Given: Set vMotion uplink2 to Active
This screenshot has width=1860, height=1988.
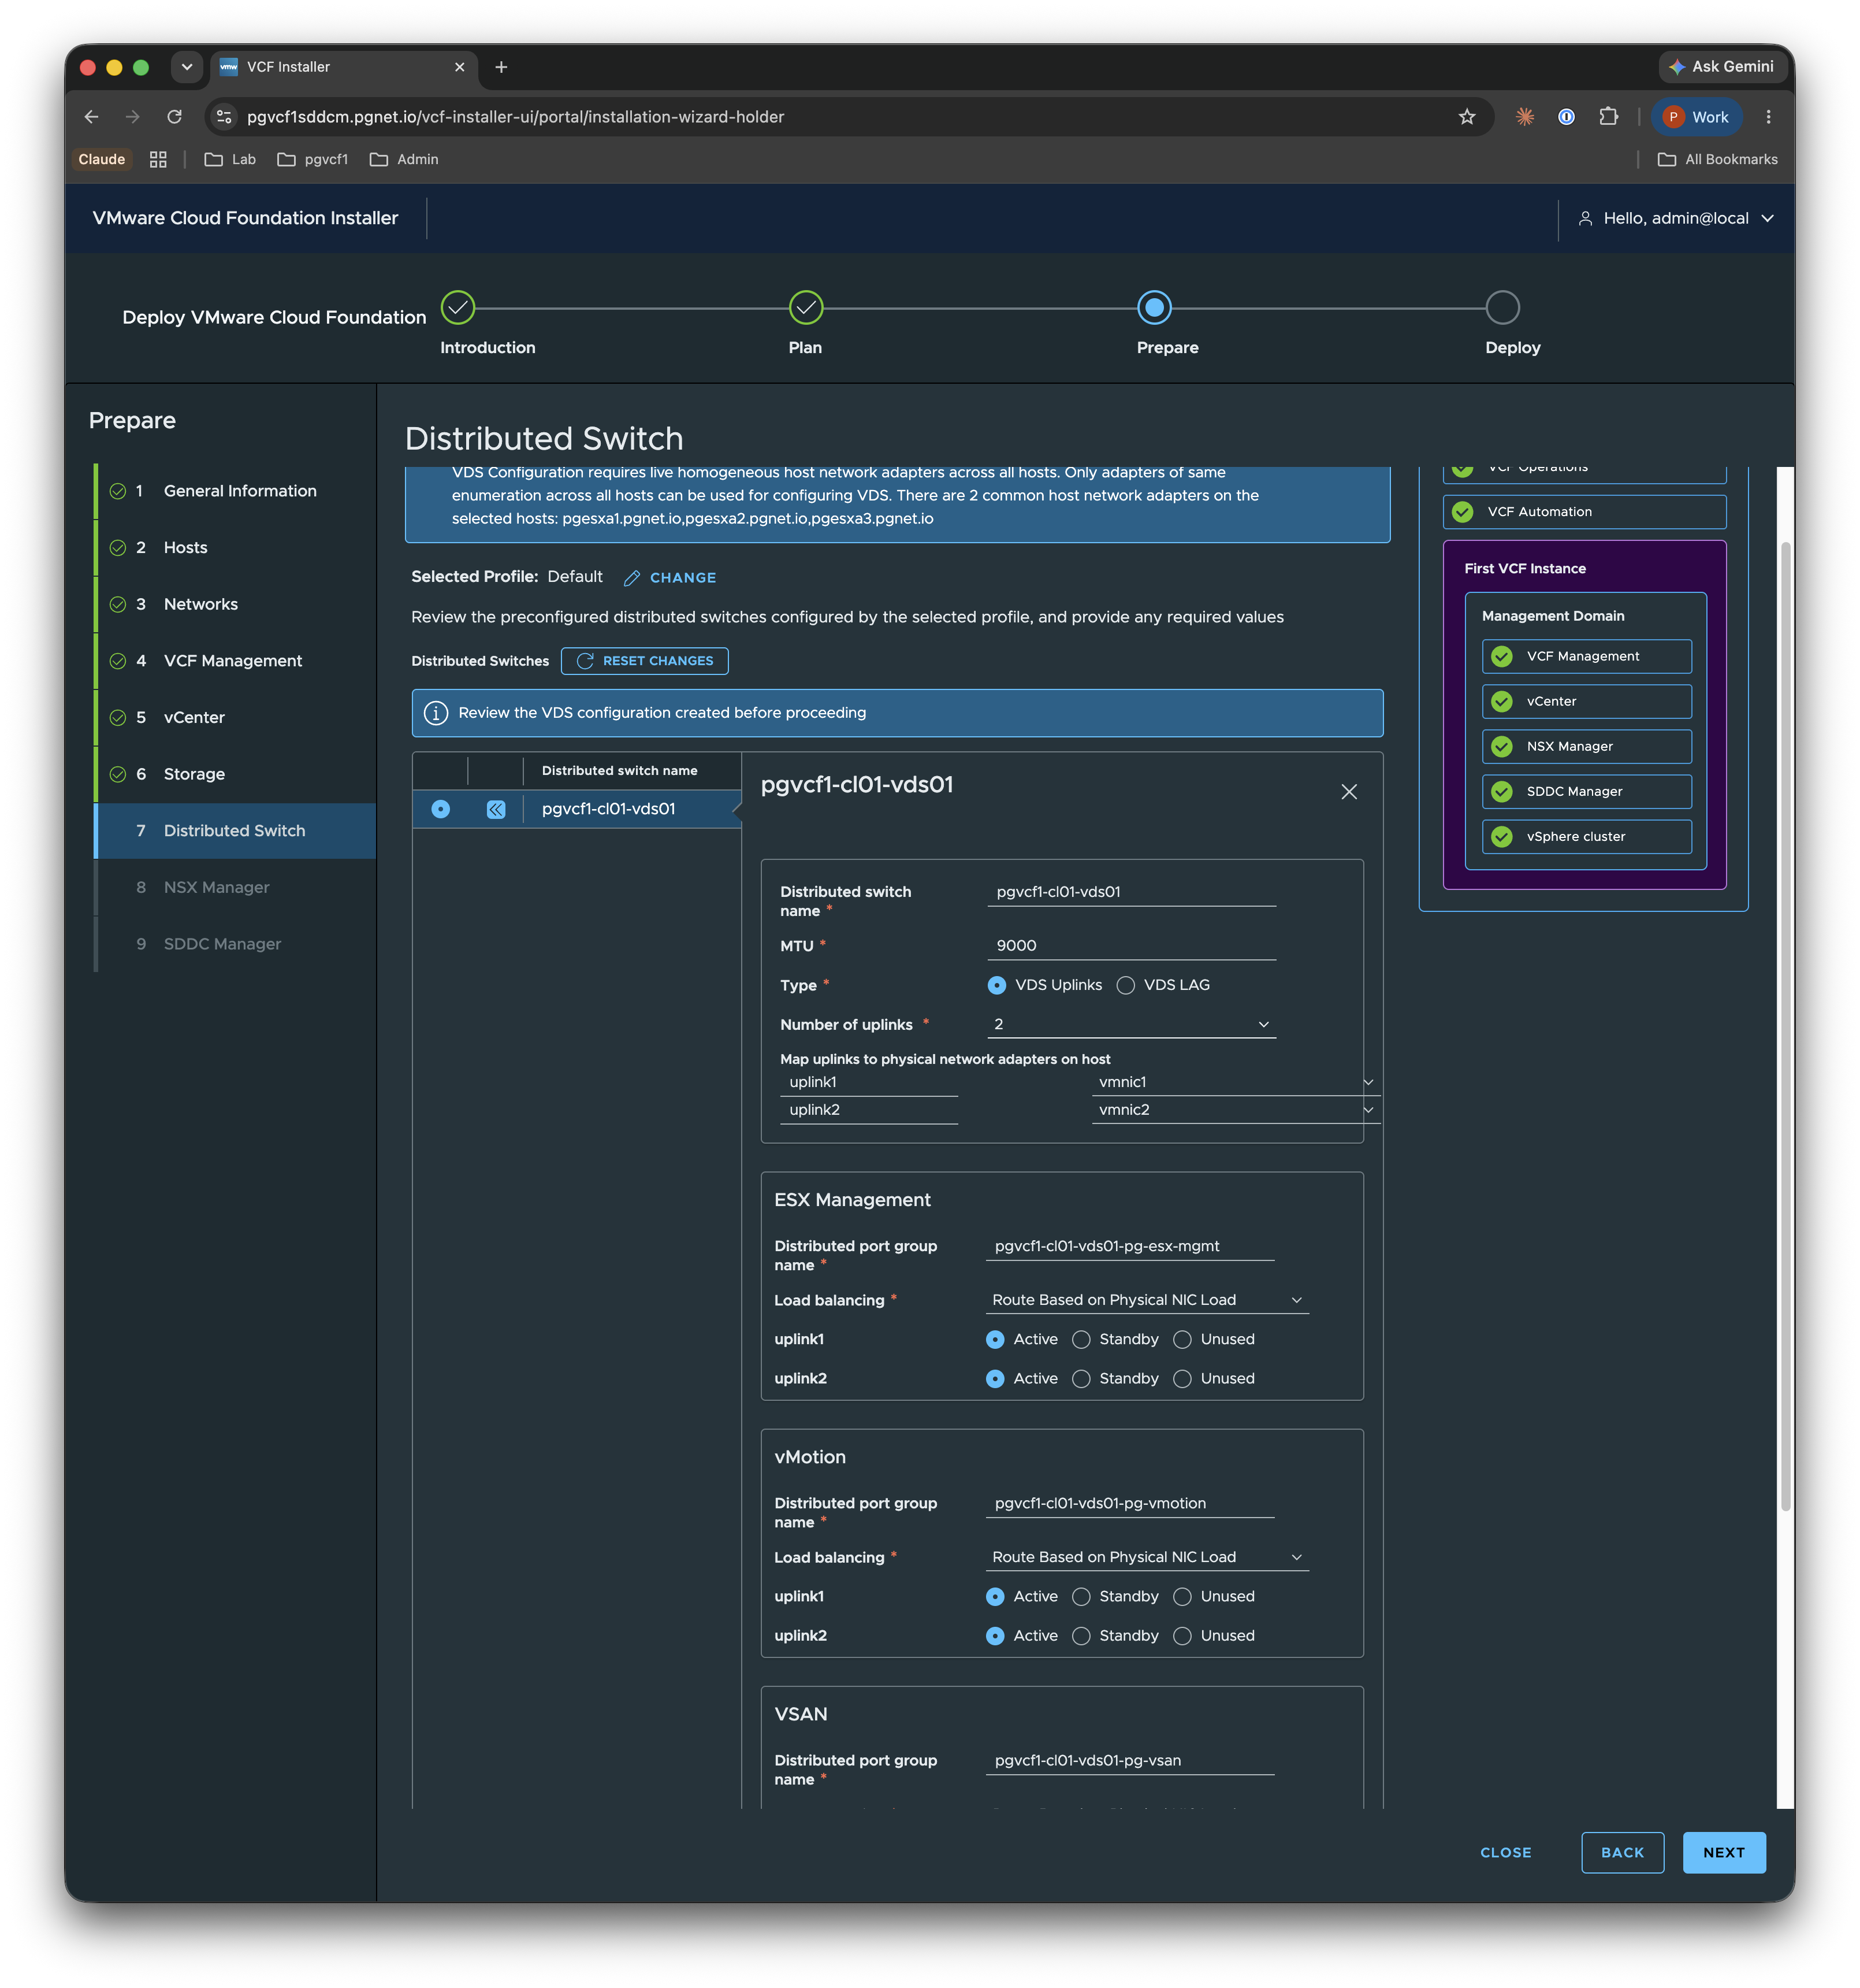Looking at the screenshot, I should (x=995, y=1635).
